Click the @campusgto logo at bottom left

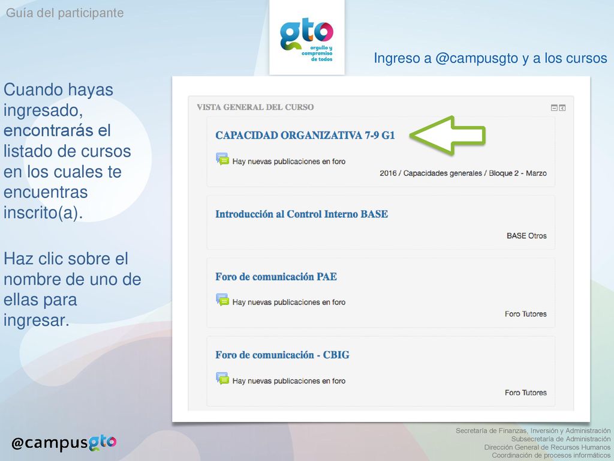[64, 442]
